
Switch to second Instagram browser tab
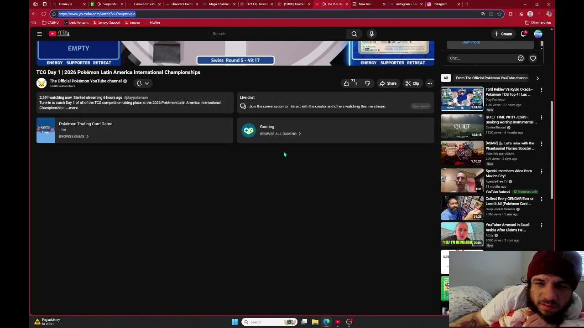tap(443, 4)
